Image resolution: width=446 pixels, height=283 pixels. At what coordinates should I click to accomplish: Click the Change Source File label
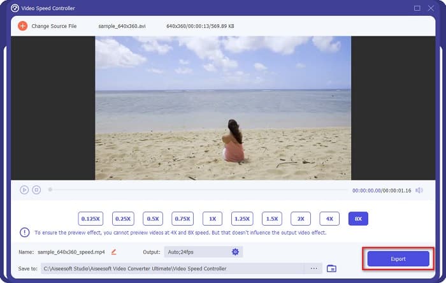point(54,26)
